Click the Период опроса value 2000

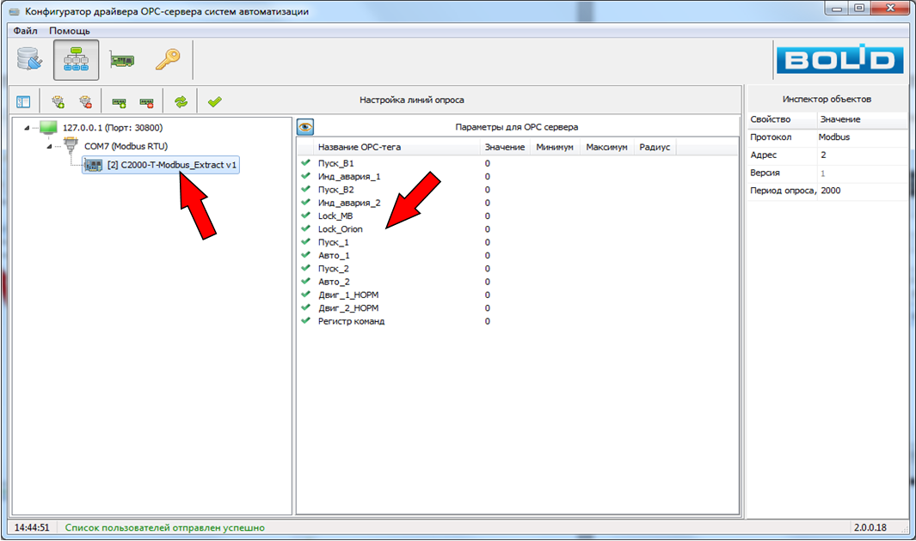pyautogui.click(x=831, y=191)
